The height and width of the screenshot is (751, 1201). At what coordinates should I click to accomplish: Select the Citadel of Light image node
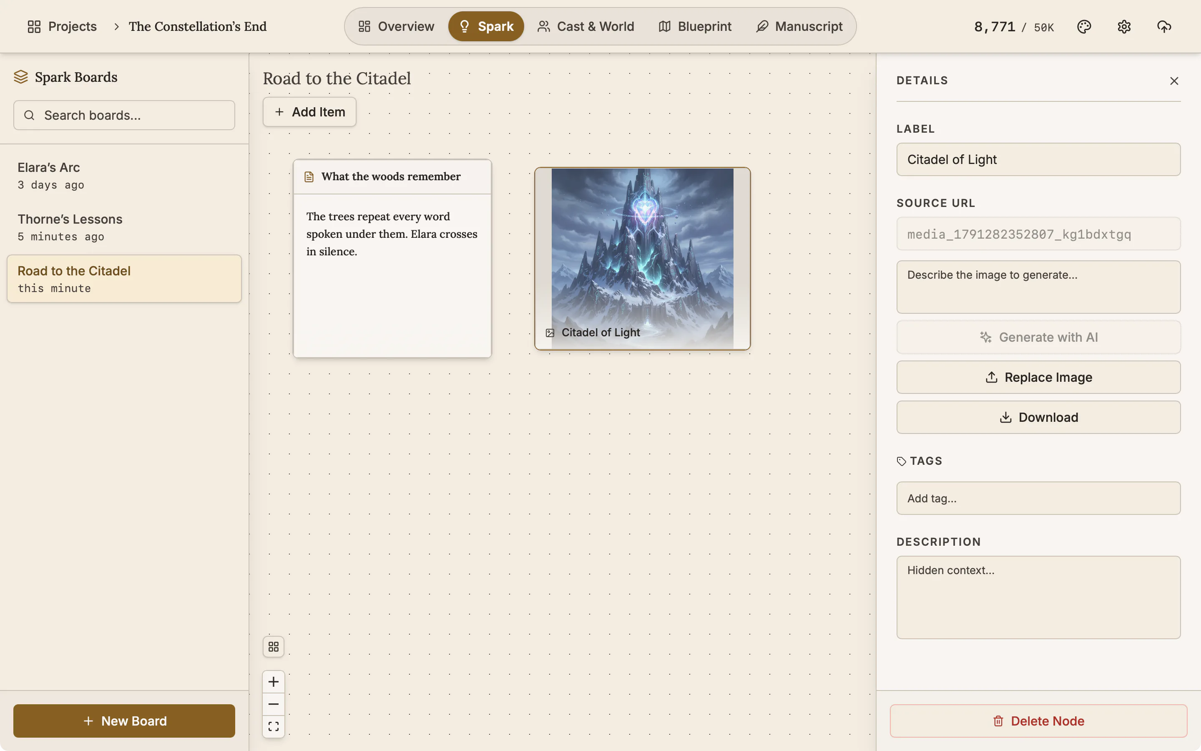point(642,258)
